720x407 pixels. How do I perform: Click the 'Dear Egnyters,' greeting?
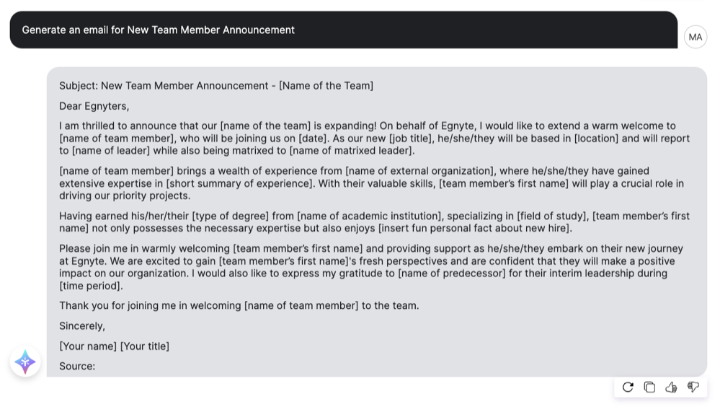(94, 106)
